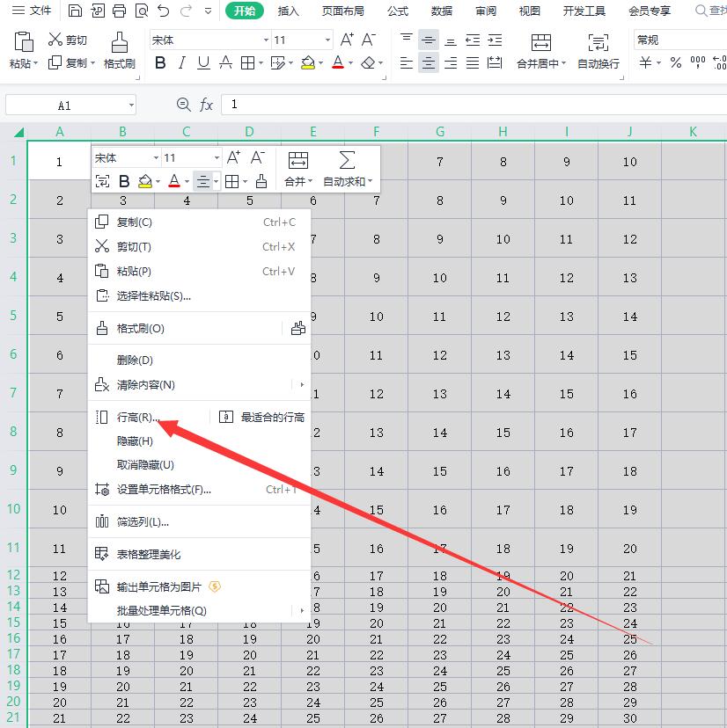Choose 隐藏(H) in context menu
The image size is (727, 728).
(200, 441)
